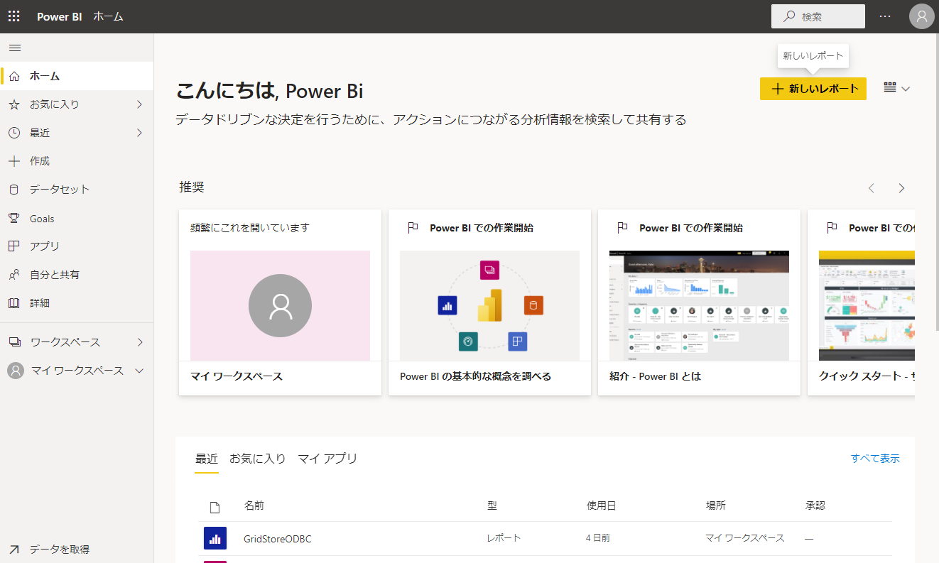939x563 pixels.
Task: Expand the Favorites flyout chevron
Action: [139, 104]
